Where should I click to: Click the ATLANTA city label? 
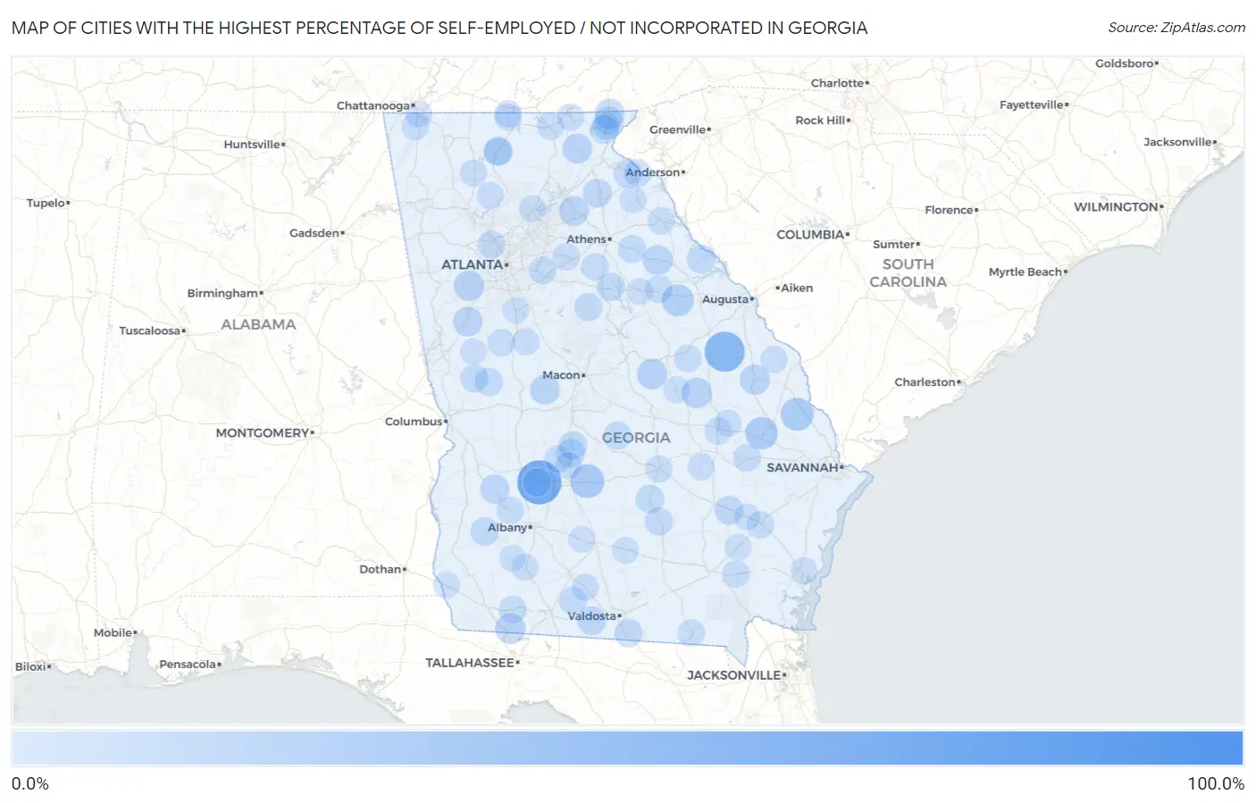point(473,264)
